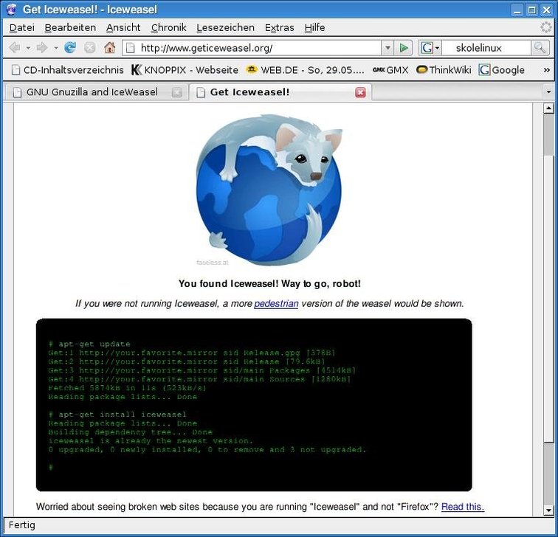Screen dimensions: 558x537
Task: Click the black terminal output box
Action: (x=254, y=405)
